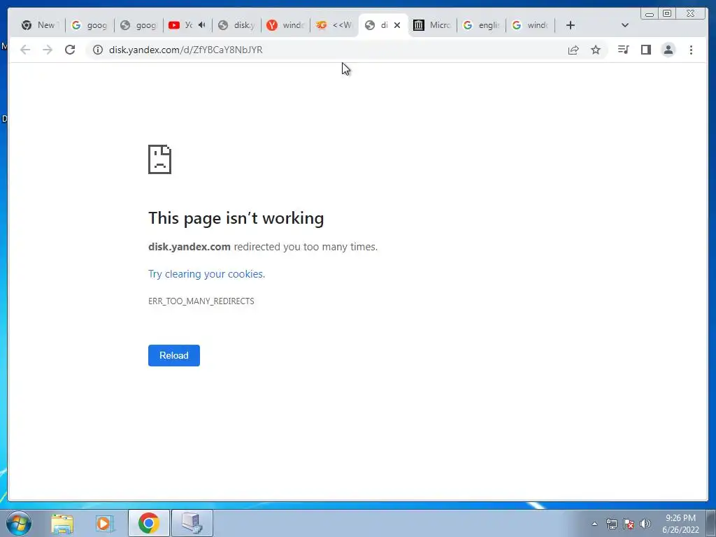This screenshot has width=716, height=537.
Task: Open the taskbar clock showing 9:26 PM
Action: pyautogui.click(x=680, y=524)
